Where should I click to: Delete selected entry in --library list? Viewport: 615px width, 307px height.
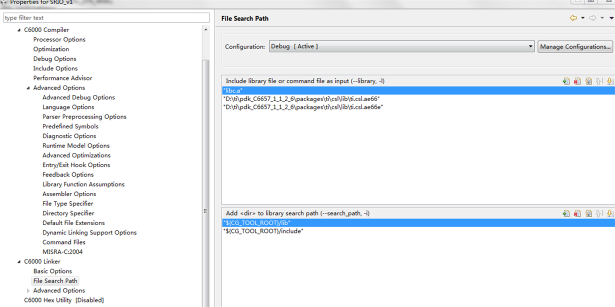tap(577, 81)
